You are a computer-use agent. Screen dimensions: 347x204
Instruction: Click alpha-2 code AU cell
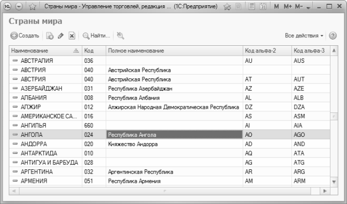tap(267, 61)
